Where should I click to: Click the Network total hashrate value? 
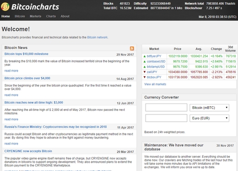point(221,4)
